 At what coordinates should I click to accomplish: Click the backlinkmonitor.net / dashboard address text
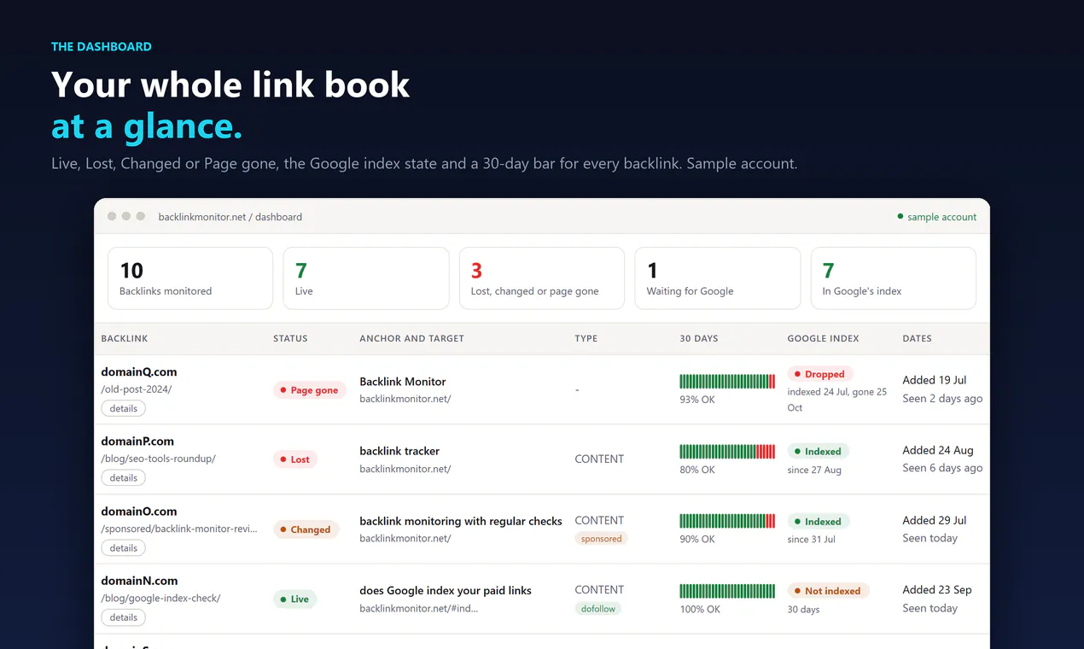(230, 217)
